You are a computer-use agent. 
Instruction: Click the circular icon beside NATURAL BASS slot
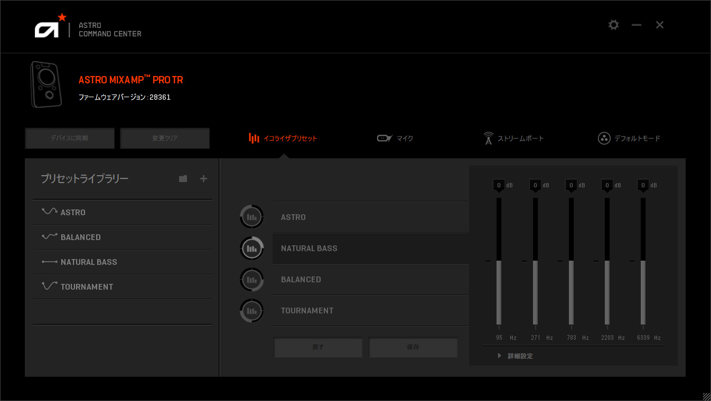click(x=251, y=248)
